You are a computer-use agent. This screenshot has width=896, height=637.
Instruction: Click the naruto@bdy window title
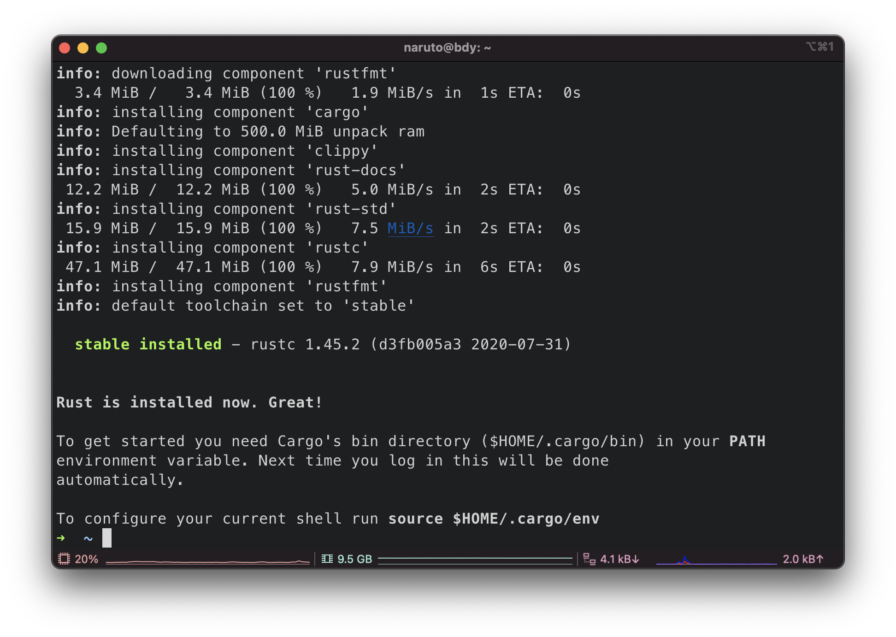pos(447,47)
